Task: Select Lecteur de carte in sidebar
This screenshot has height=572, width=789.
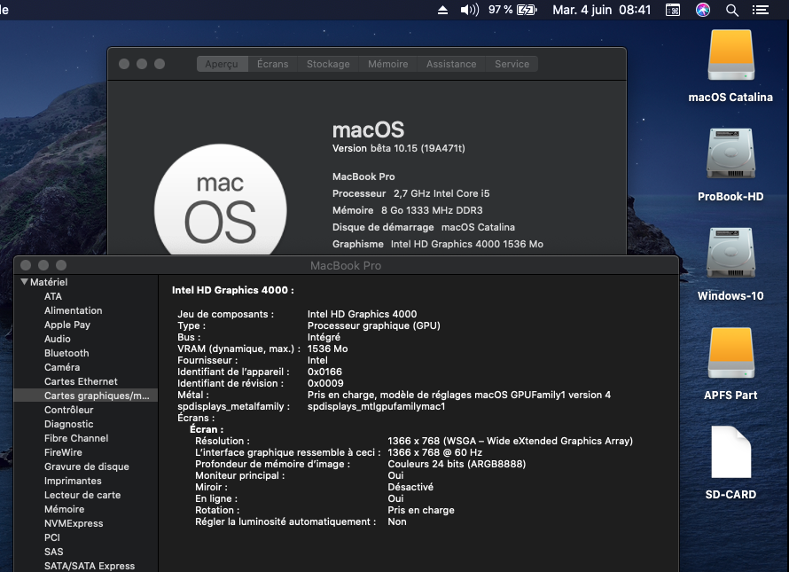Action: [82, 495]
